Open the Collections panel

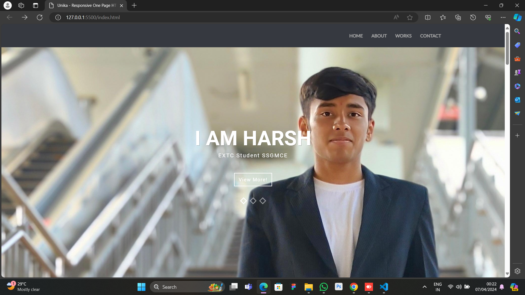(458, 17)
